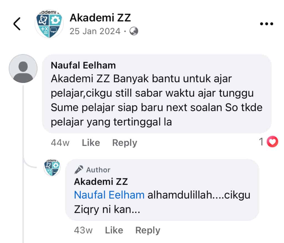The height and width of the screenshot is (243, 284).
Task: Reply to Akademi ZZ's author comment
Action: 148,230
